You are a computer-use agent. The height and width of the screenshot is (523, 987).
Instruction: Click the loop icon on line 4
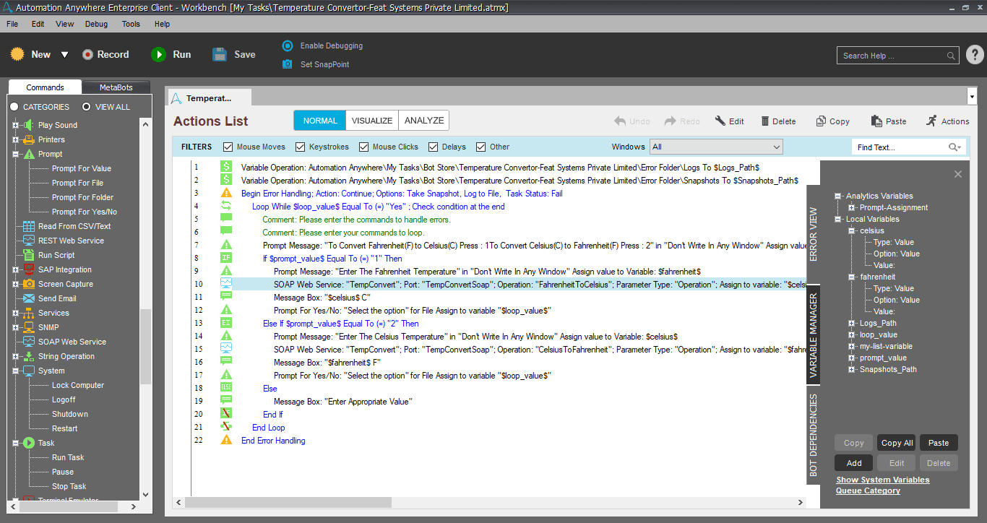[x=226, y=206]
